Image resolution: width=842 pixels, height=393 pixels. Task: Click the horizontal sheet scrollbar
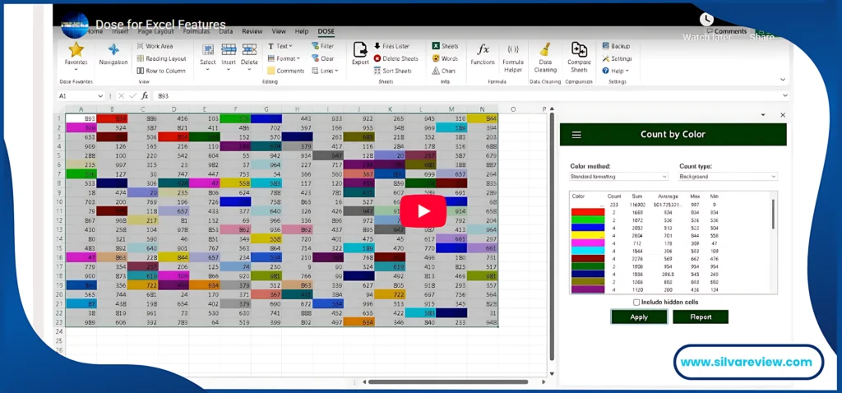448,382
